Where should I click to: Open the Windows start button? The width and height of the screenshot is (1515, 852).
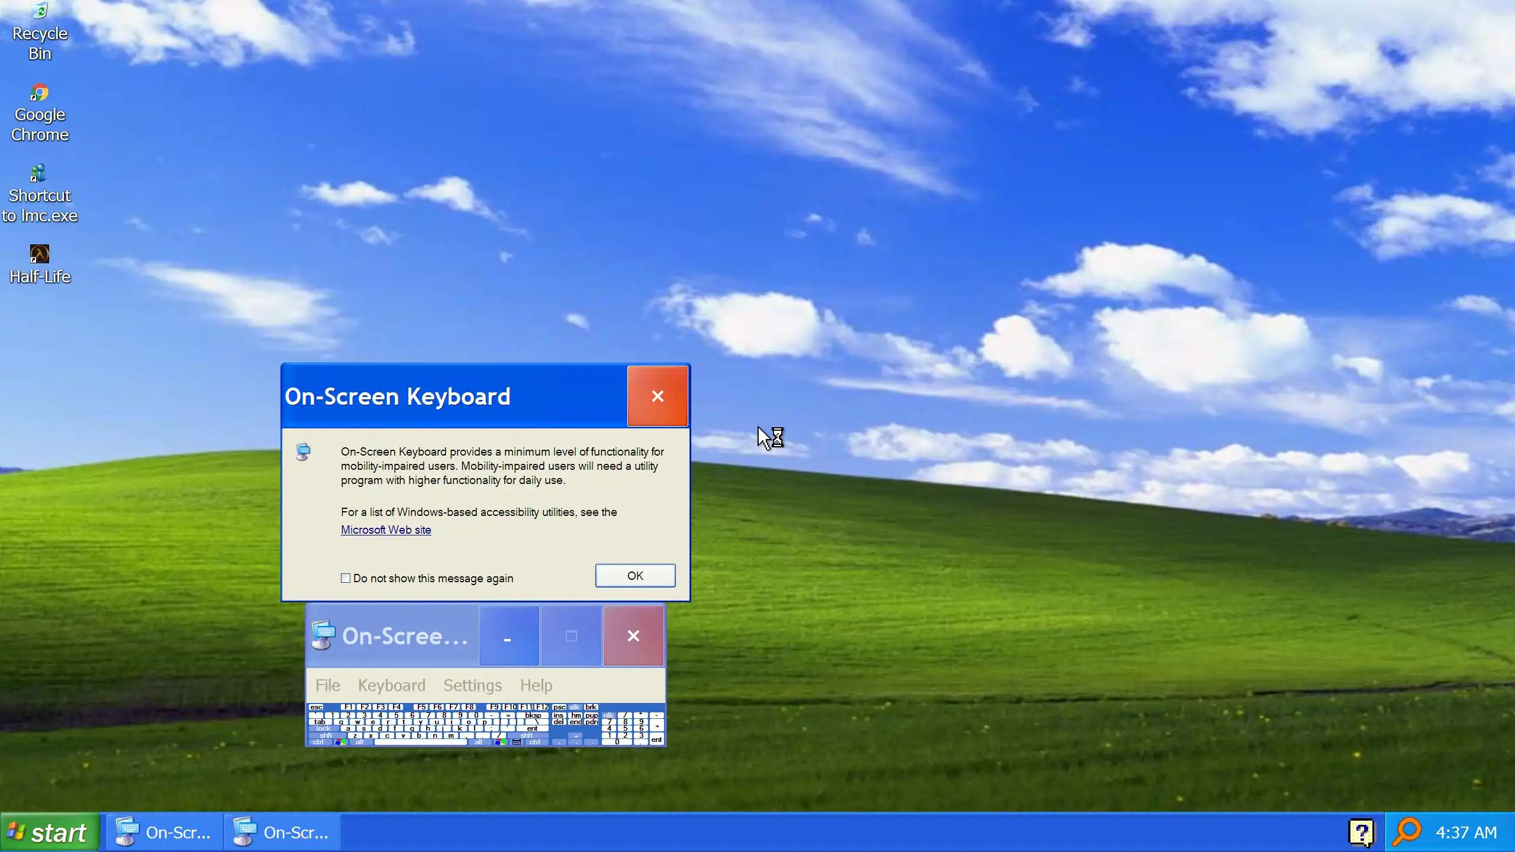coord(50,832)
